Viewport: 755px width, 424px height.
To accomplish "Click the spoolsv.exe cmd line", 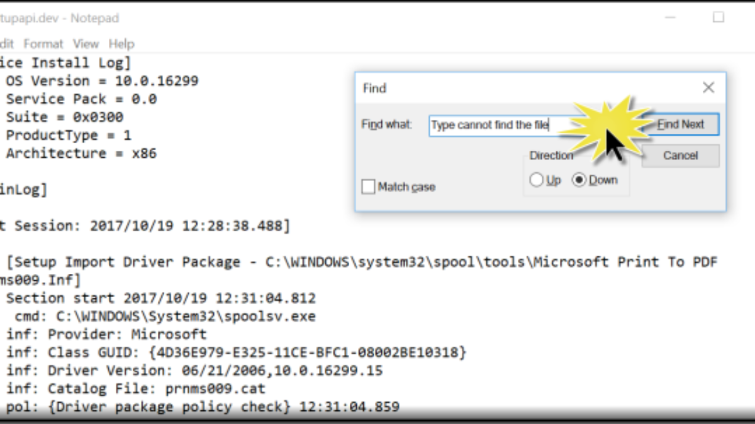I will click(x=165, y=317).
